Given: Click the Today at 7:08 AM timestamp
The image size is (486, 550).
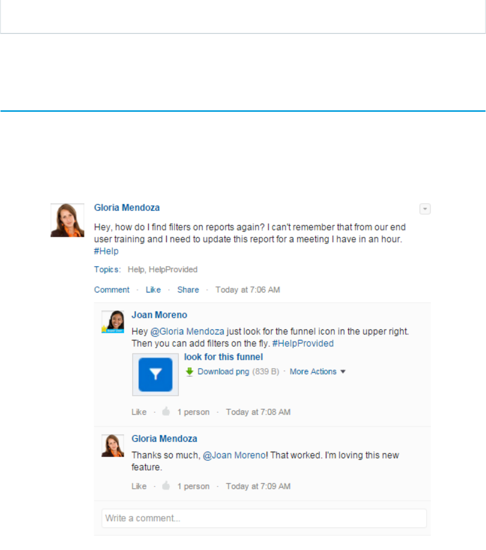Looking at the screenshot, I should coord(258,412).
